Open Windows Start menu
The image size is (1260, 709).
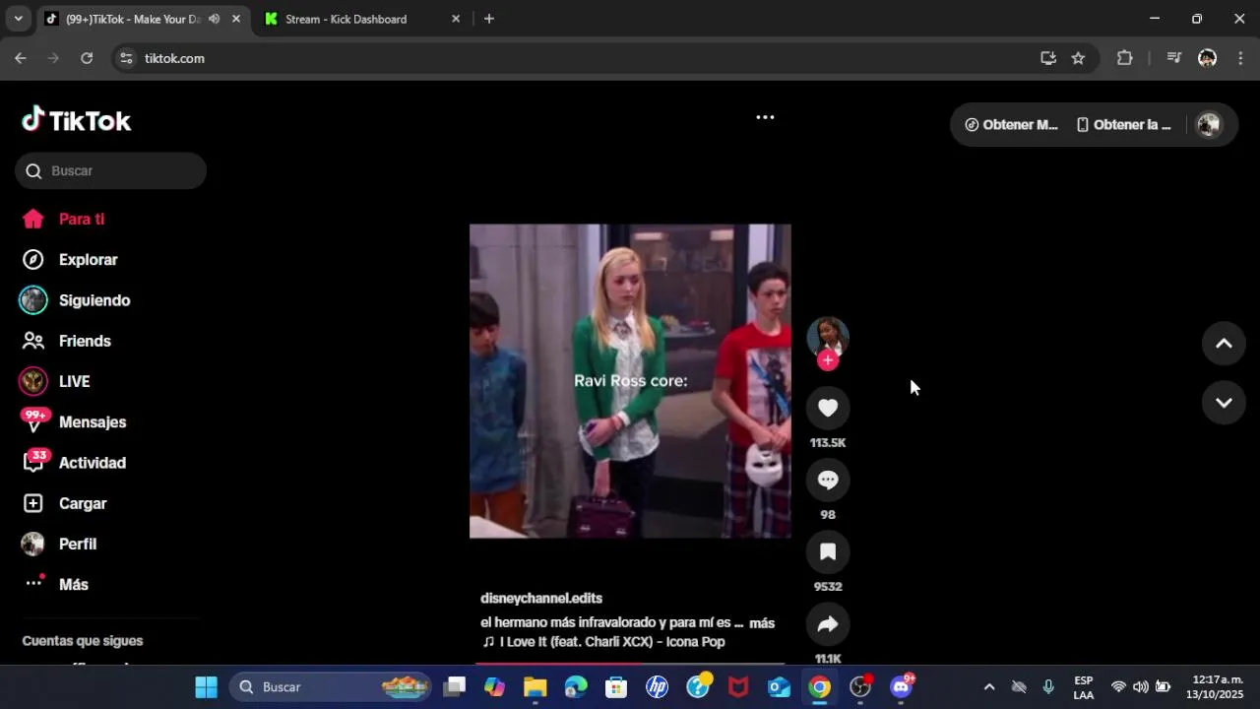206,687
